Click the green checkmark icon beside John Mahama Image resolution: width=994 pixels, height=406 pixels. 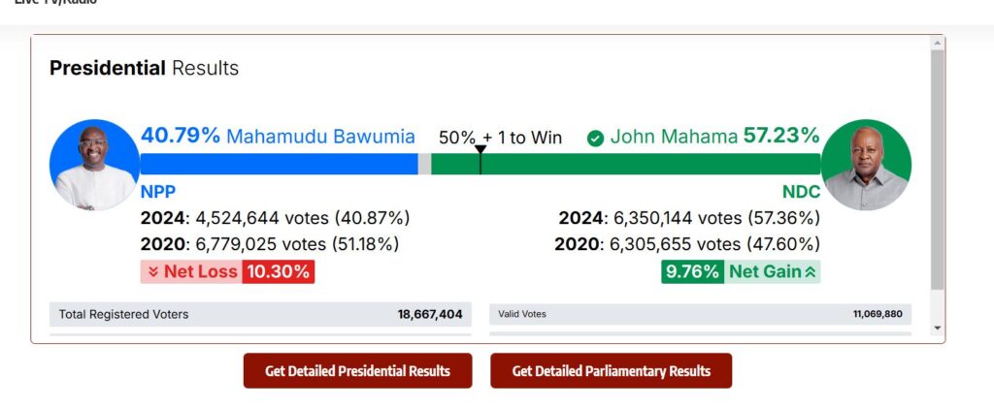595,138
